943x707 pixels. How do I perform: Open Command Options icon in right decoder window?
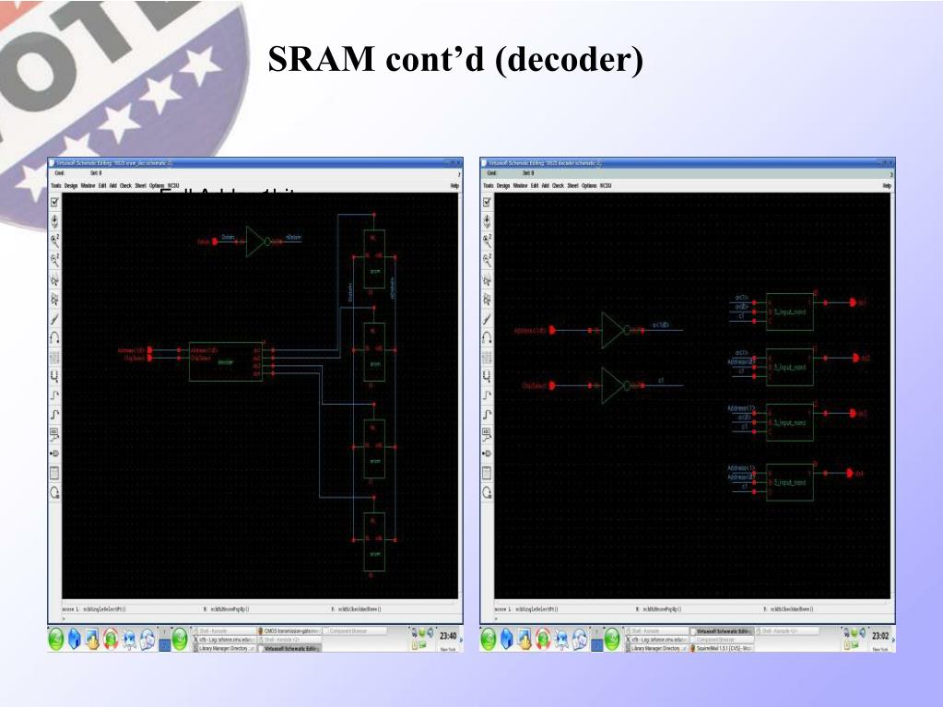[487, 473]
